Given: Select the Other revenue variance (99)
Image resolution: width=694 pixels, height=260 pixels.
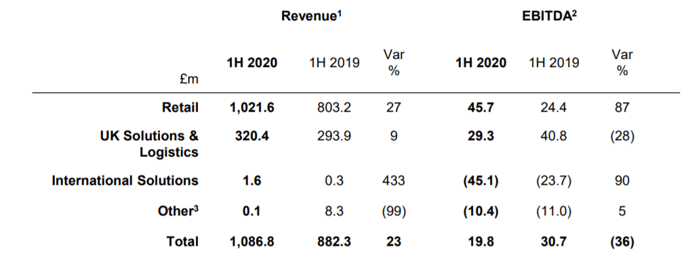Looking at the screenshot, I should [394, 212].
